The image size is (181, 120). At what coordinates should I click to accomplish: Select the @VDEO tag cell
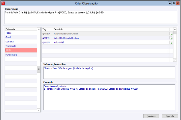tap(47, 34)
